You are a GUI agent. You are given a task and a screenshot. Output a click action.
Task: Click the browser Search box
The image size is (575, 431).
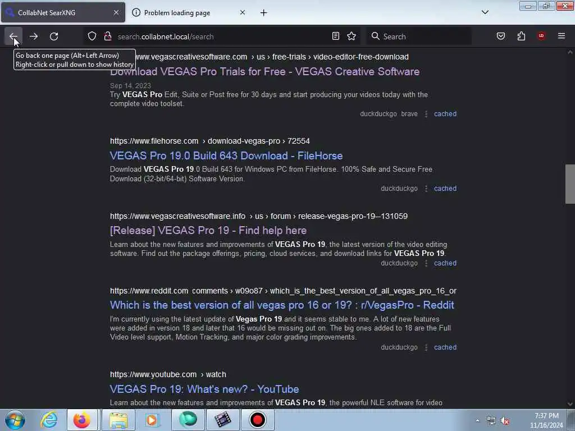pyautogui.click(x=419, y=36)
